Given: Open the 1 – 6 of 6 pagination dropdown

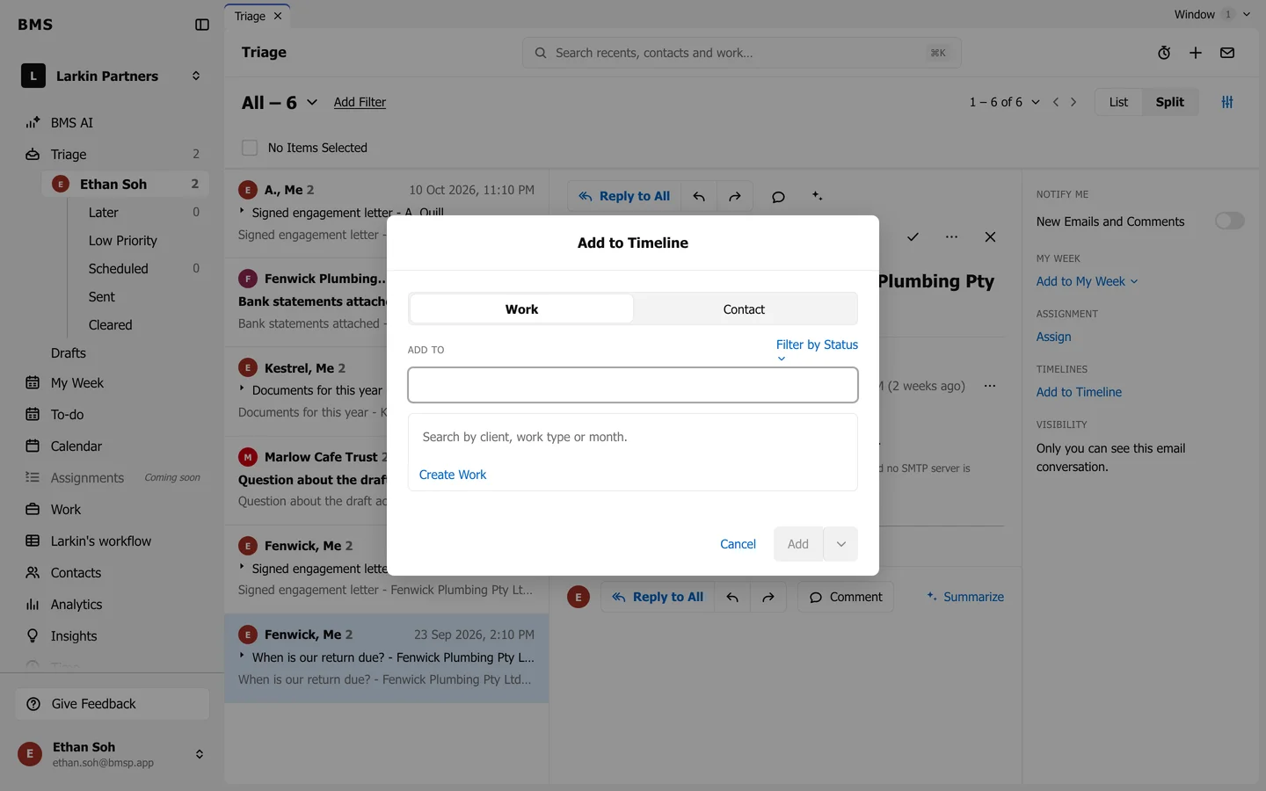Looking at the screenshot, I should (1005, 102).
